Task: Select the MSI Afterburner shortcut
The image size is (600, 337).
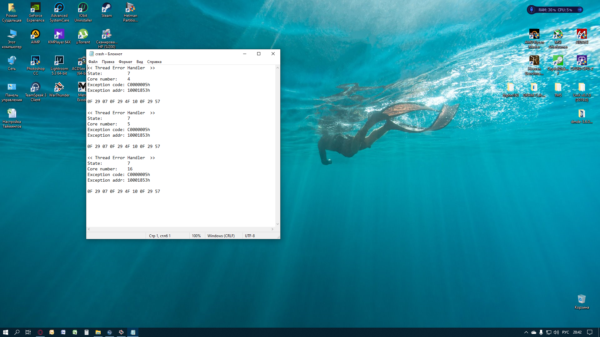Action: [x=558, y=34]
